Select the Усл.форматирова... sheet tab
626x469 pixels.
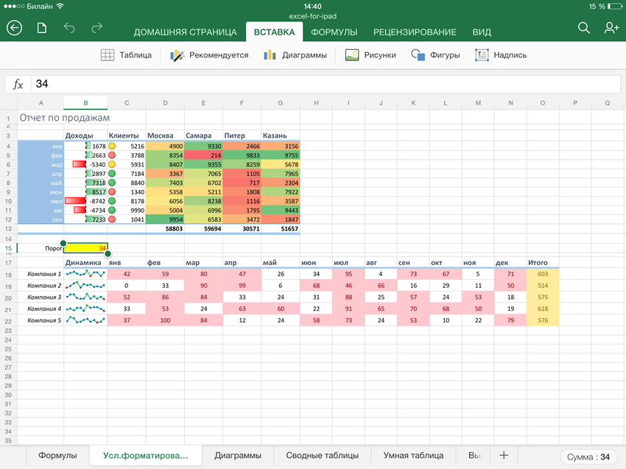[x=145, y=456]
